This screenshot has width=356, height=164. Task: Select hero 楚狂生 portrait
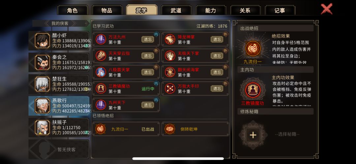pyautogui.click(x=42, y=84)
